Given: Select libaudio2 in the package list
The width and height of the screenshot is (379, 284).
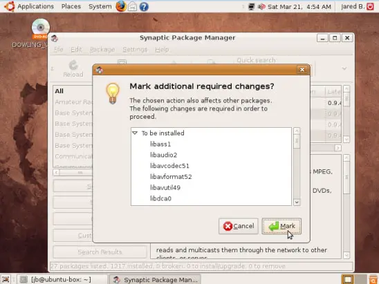Looking at the screenshot, I should click(164, 155).
